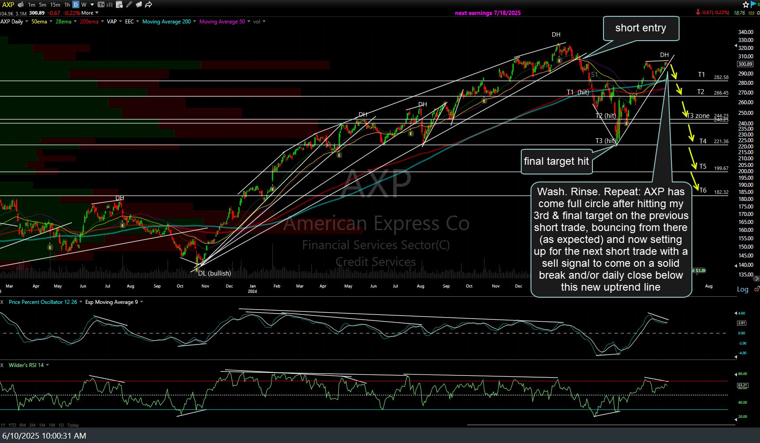Click the share arrow icon
Screen dimensions: 760x443
coord(149,4)
